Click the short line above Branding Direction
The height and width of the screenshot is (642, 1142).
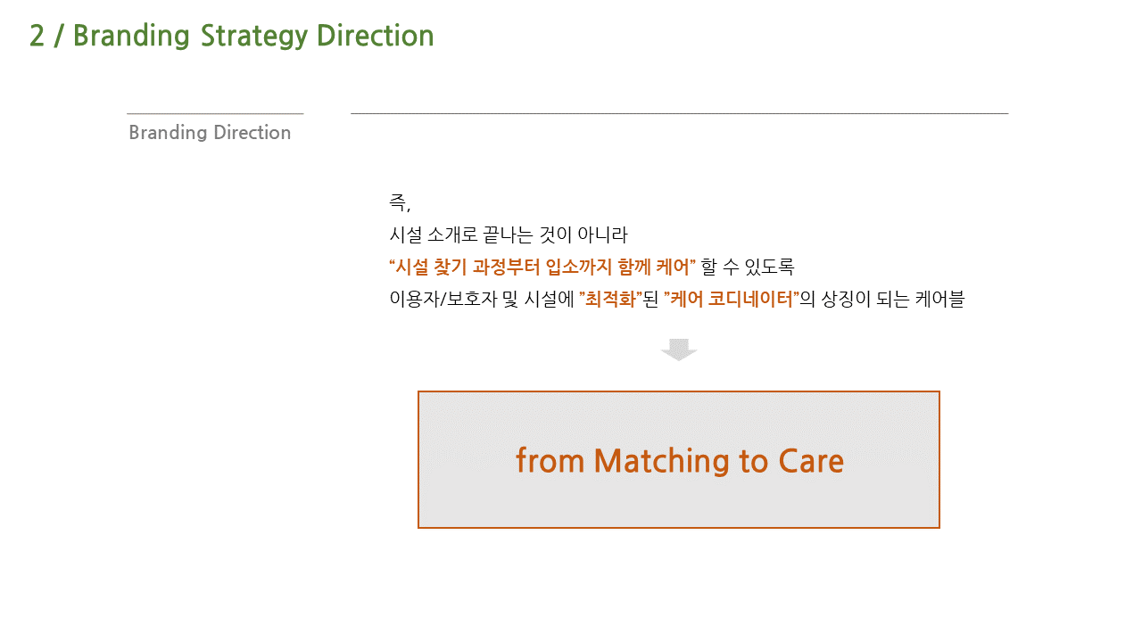[215, 113]
